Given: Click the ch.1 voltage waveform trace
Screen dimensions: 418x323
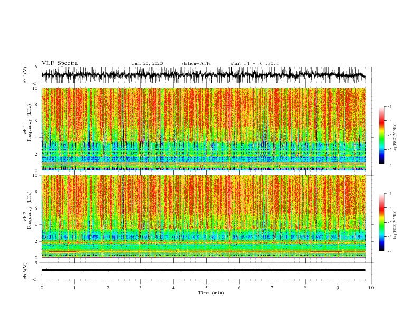Looking at the screenshot, I should click(x=203, y=75).
